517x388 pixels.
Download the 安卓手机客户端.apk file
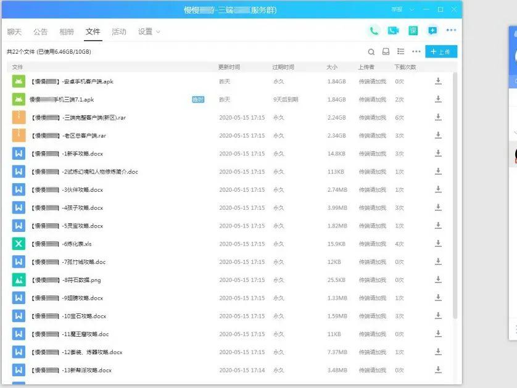(438, 81)
